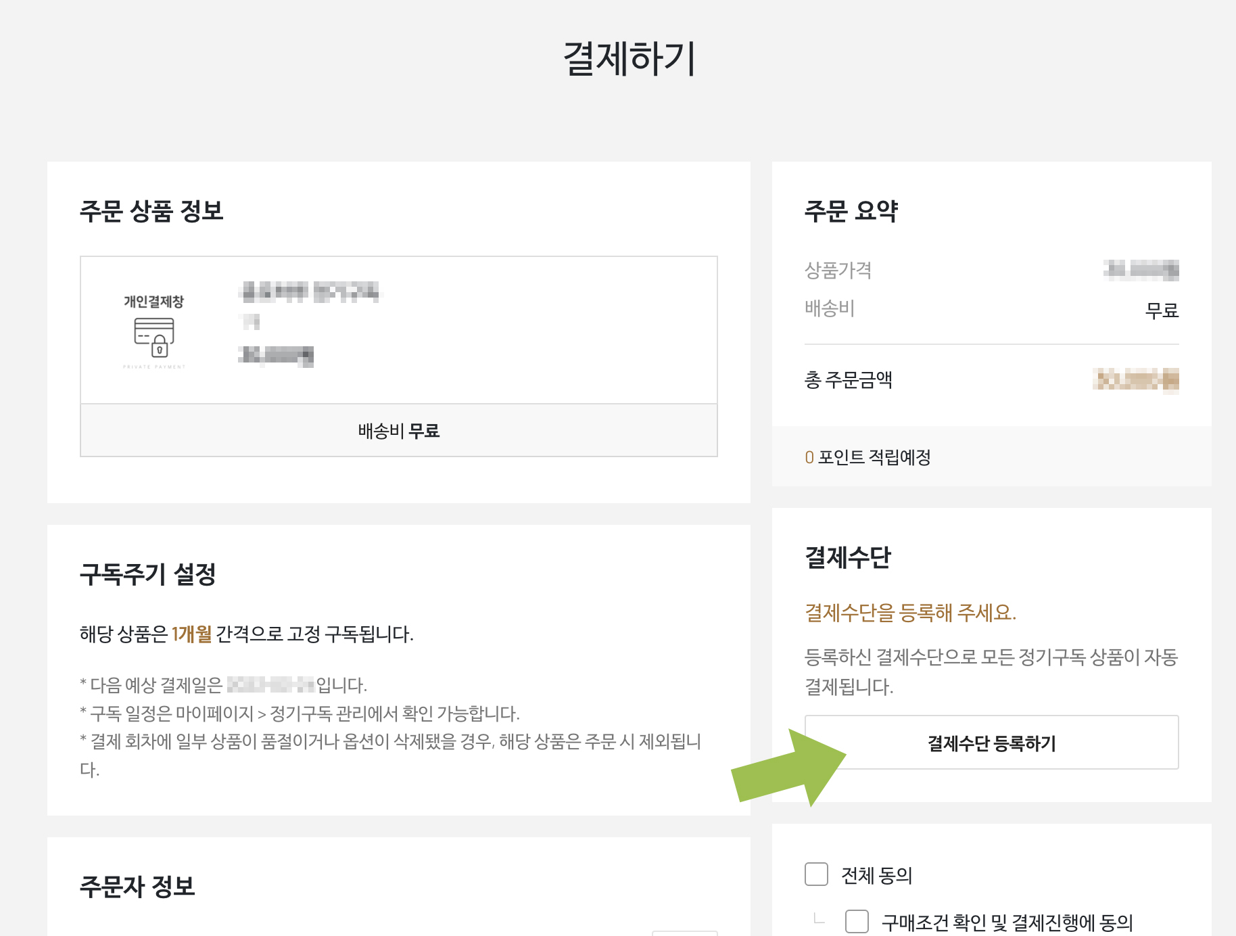
Task: Click the 0 포인트 적립예정 notice
Action: tap(867, 457)
